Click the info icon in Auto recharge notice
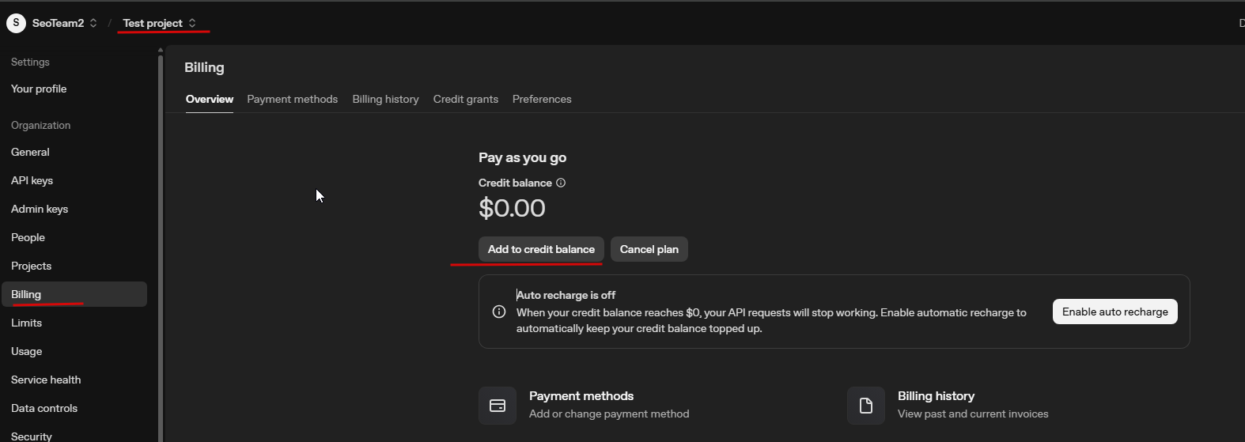Screen dimensions: 1245x442 click(x=499, y=312)
